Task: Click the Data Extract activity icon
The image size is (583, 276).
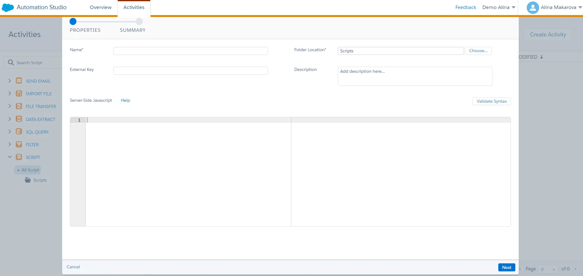Action: tap(19, 119)
